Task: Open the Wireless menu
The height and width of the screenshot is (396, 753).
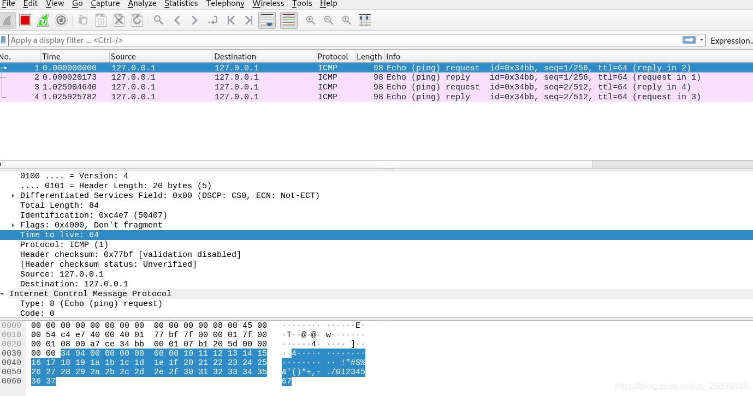Action: 268,4
